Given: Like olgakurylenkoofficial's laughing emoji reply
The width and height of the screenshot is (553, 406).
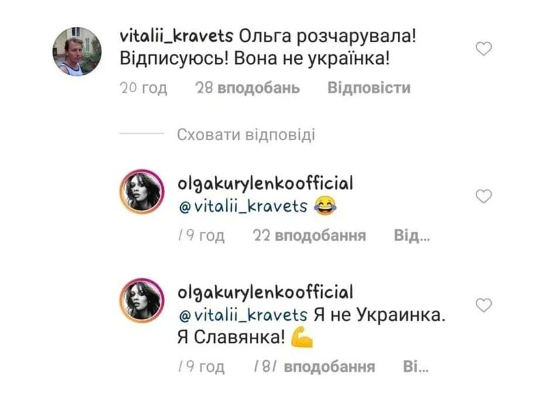Looking at the screenshot, I should click(483, 196).
